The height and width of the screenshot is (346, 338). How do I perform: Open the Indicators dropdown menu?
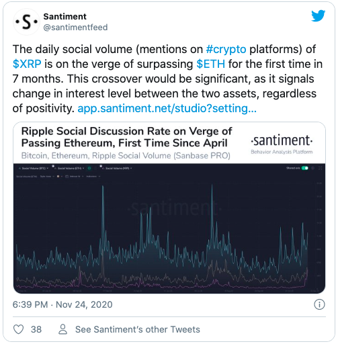click(x=93, y=177)
